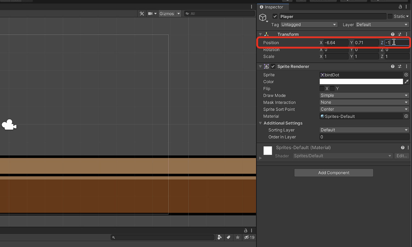
Task: Collapse the Sprite Renderer component
Action: 260,66
